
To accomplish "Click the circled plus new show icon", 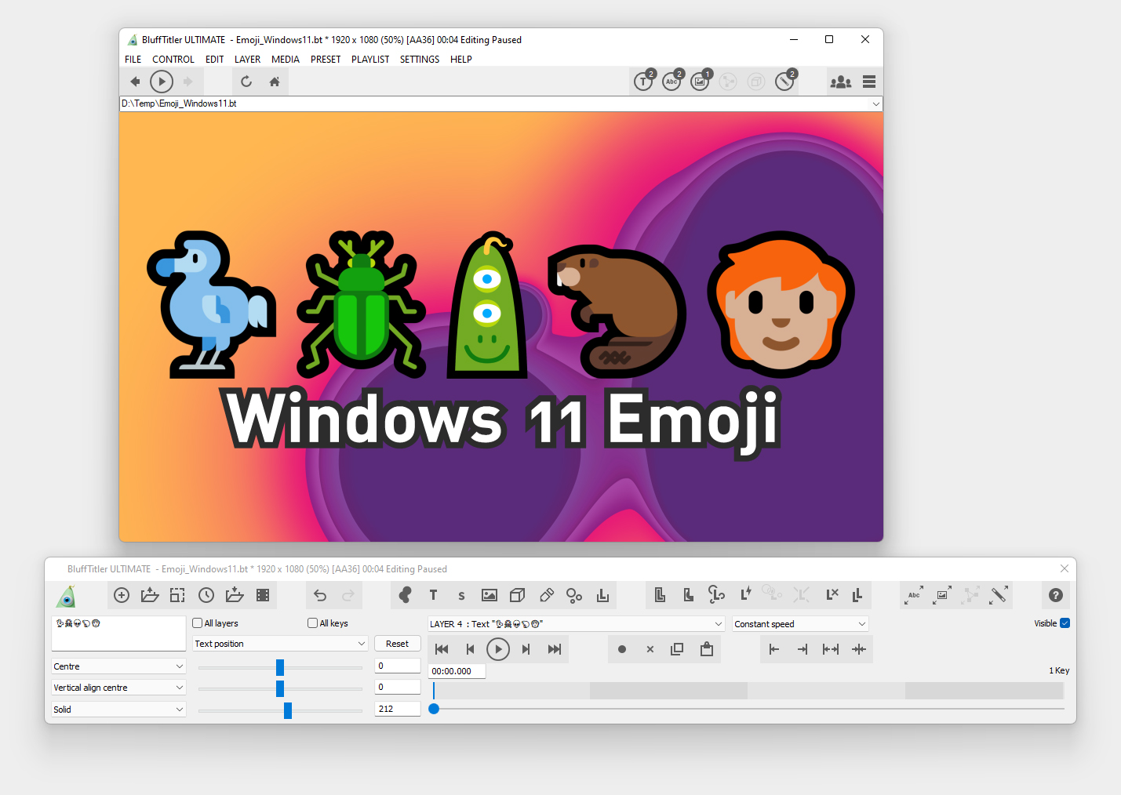I will tap(122, 595).
